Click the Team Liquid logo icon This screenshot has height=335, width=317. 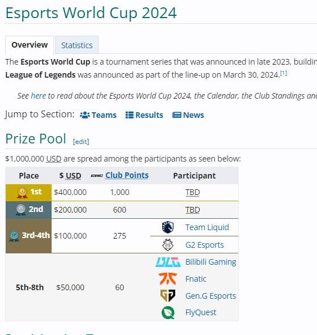coord(168,227)
